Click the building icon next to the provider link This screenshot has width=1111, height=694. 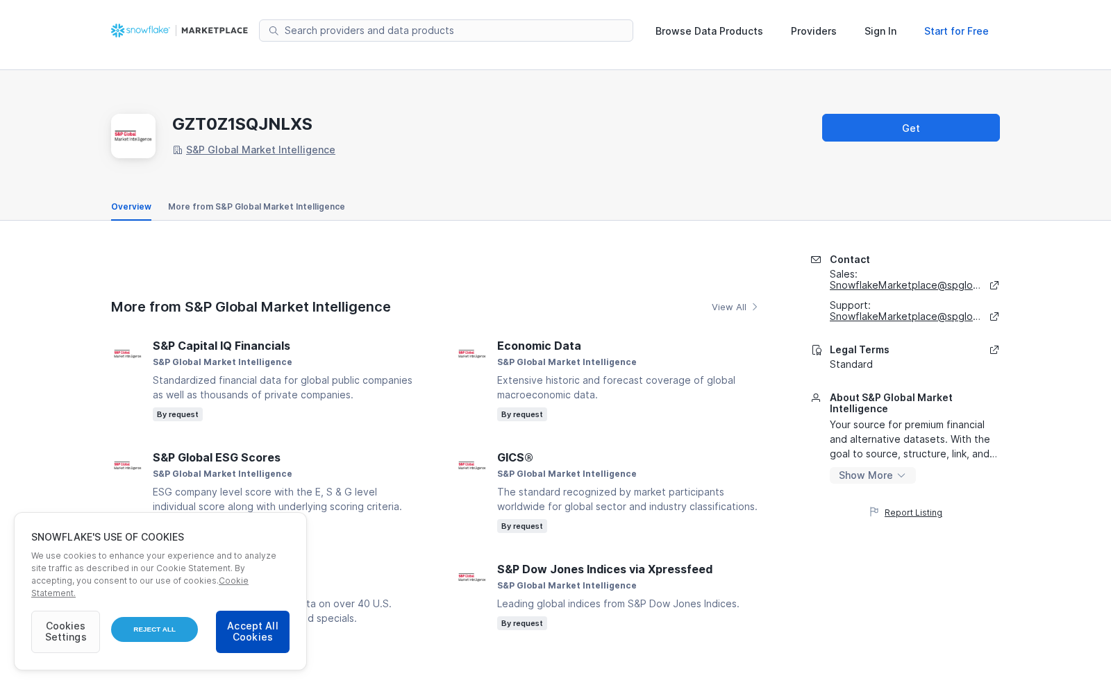tap(178, 150)
